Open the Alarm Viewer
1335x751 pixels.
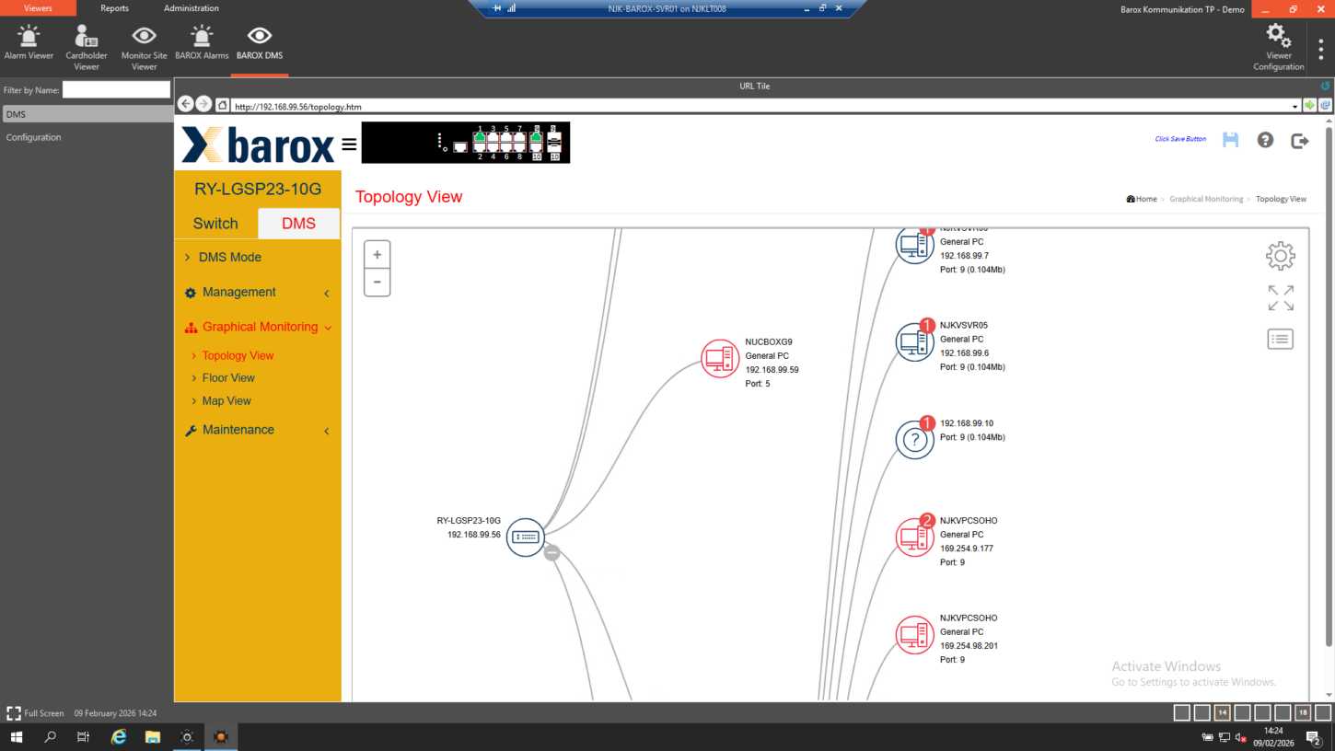coord(29,45)
